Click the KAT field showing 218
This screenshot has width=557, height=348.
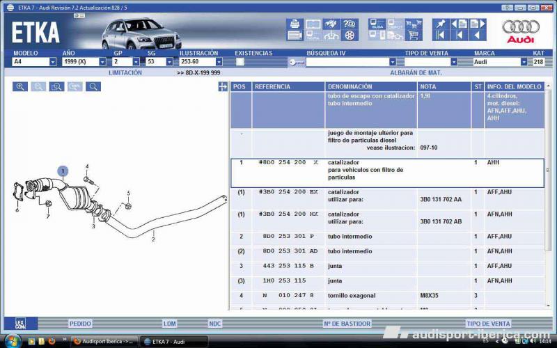point(538,62)
